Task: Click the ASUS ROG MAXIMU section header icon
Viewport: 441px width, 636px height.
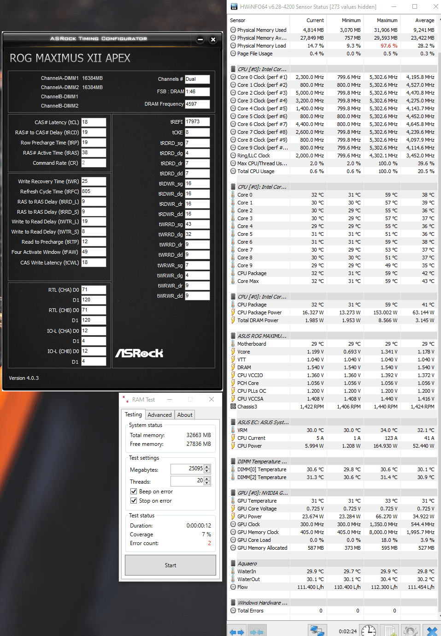Action: click(233, 336)
